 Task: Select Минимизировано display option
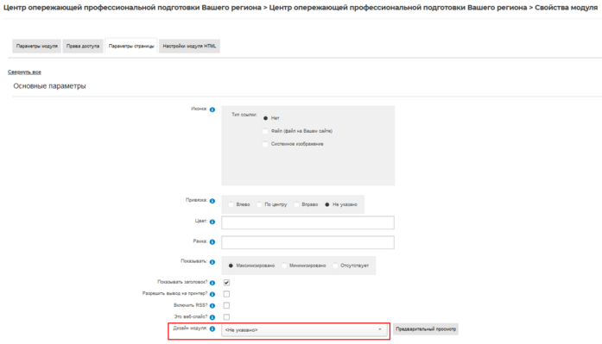coord(284,266)
